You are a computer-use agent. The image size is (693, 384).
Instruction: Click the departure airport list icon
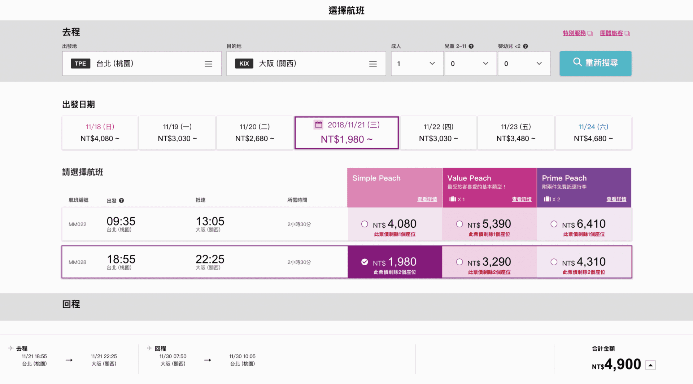click(x=208, y=64)
